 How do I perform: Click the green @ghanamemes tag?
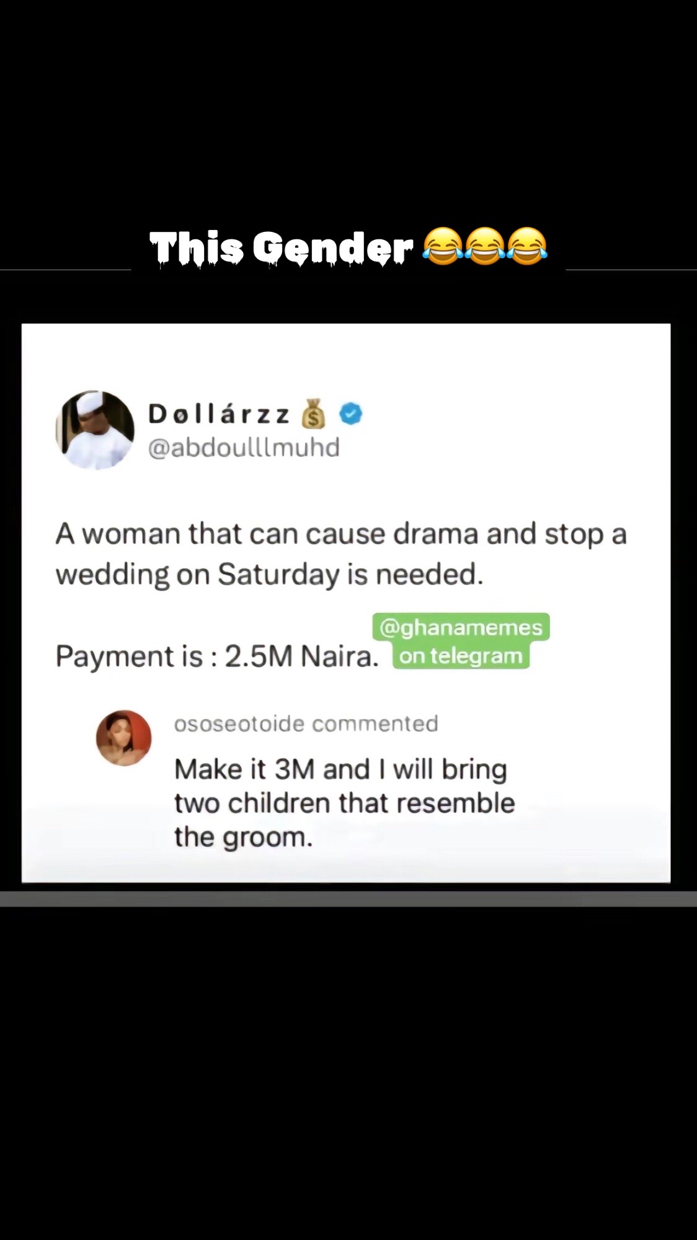(x=461, y=627)
